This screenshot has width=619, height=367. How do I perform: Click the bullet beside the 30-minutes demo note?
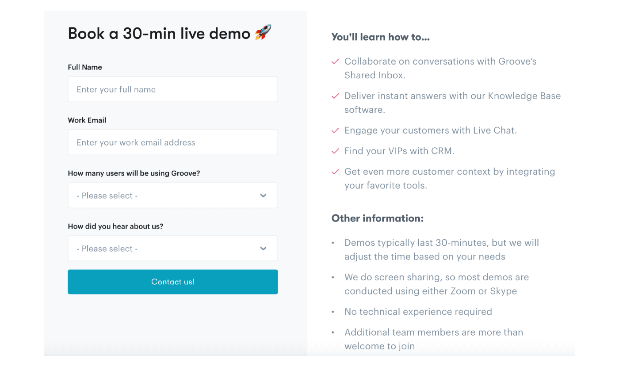tap(333, 243)
